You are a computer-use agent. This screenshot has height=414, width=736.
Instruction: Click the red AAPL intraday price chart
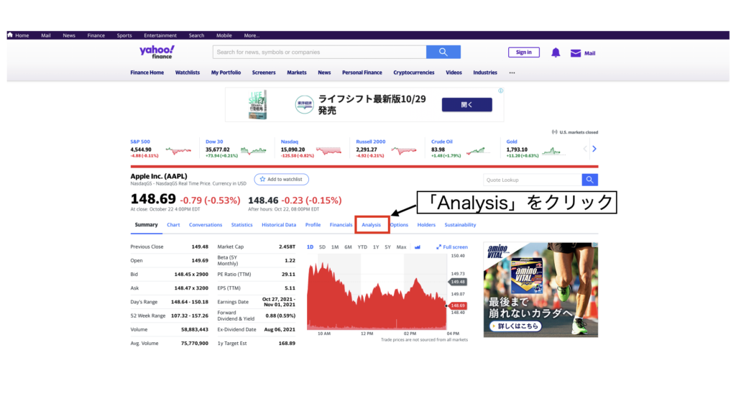(x=377, y=295)
